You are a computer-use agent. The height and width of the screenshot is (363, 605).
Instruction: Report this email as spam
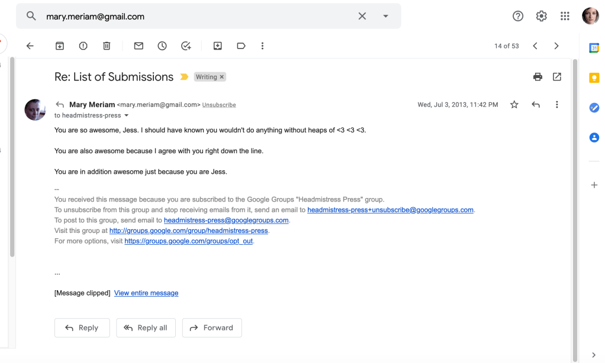click(83, 46)
